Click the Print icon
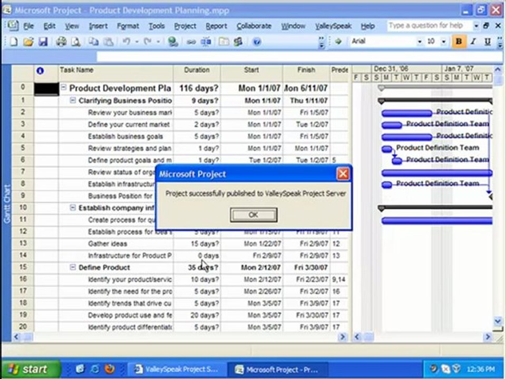 point(61,42)
